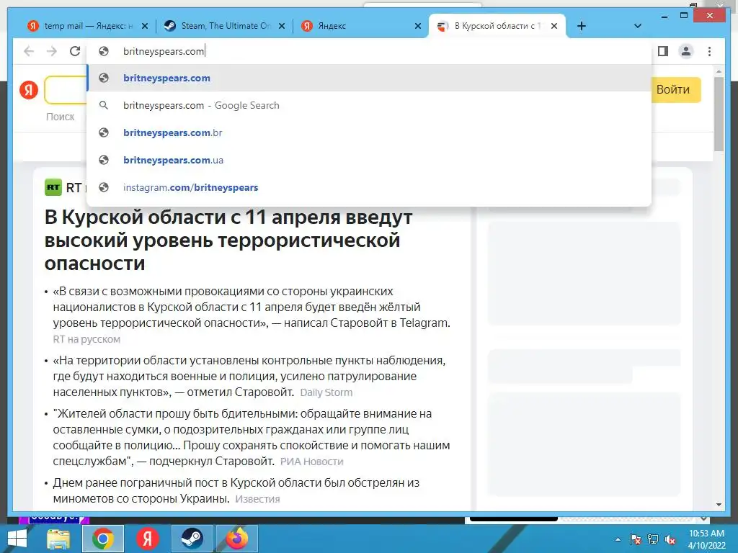Select instagram.com/britneyspears suggestion
This screenshot has width=738, height=553.
[369, 187]
